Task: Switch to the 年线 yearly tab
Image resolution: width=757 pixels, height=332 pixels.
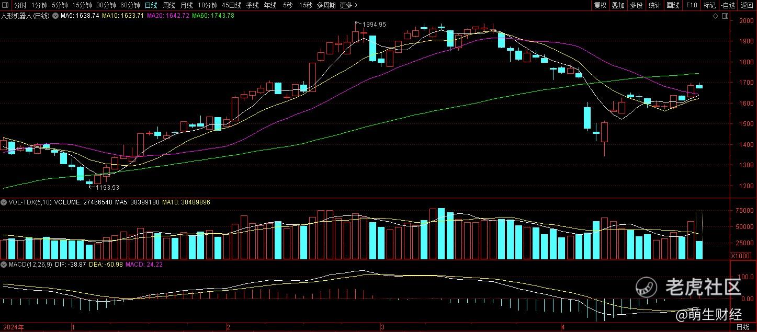Action: (270, 5)
